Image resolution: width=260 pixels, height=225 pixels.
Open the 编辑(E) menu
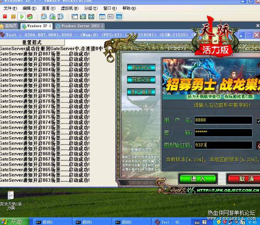pyautogui.click(x=29, y=8)
